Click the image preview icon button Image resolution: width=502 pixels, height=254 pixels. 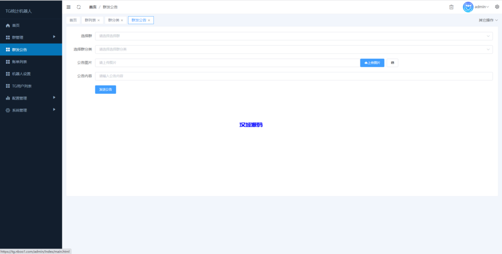click(392, 63)
